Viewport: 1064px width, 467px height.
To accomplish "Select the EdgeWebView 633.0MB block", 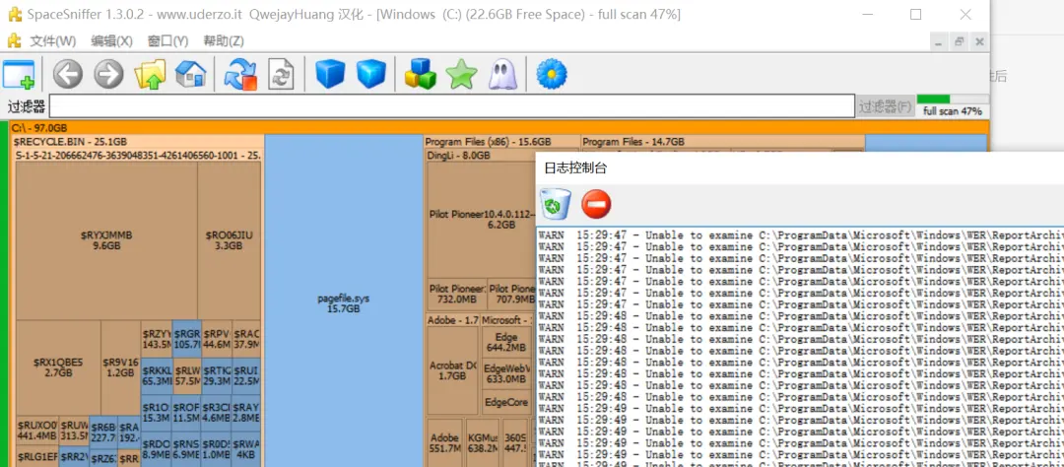I will (x=506, y=373).
